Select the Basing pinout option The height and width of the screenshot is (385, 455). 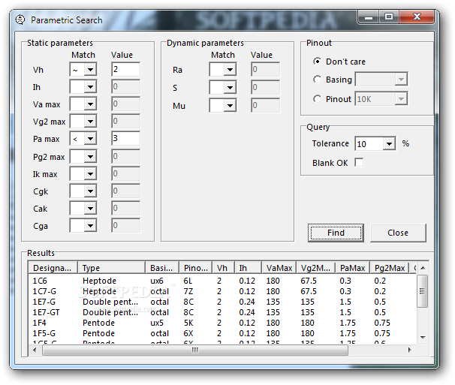(x=318, y=80)
